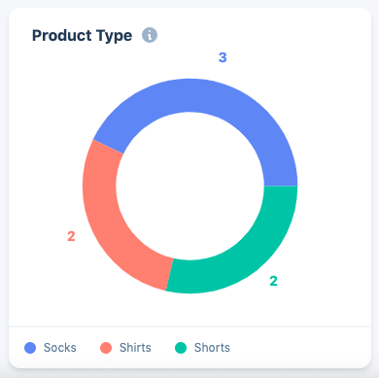This screenshot has width=379, height=378.
Task: Click the empty center of the donut chart
Action: click(190, 186)
